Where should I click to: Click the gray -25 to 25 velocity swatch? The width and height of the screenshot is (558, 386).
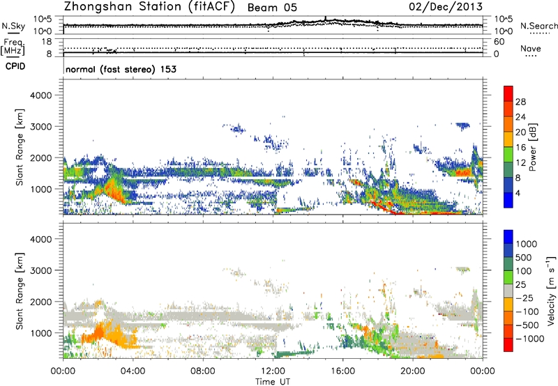coord(508,291)
